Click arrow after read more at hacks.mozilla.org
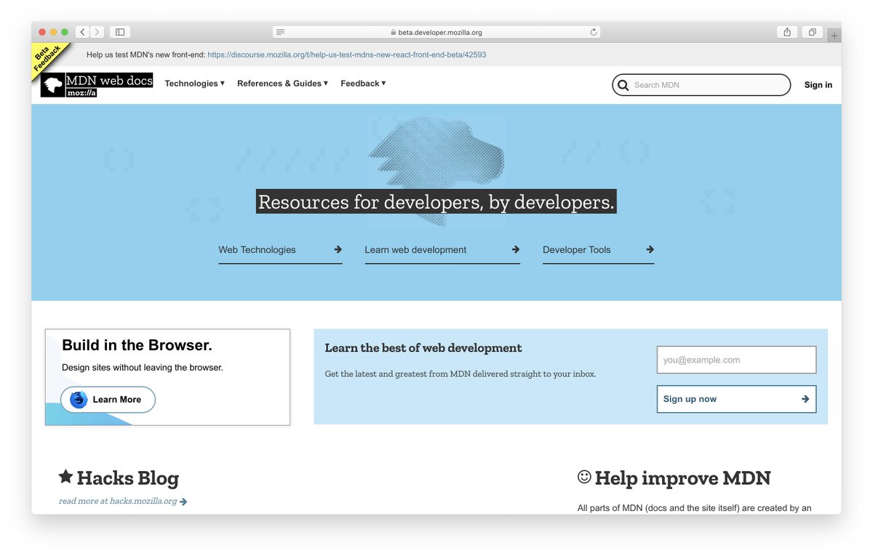Viewport: 873px width, 556px height. [183, 501]
